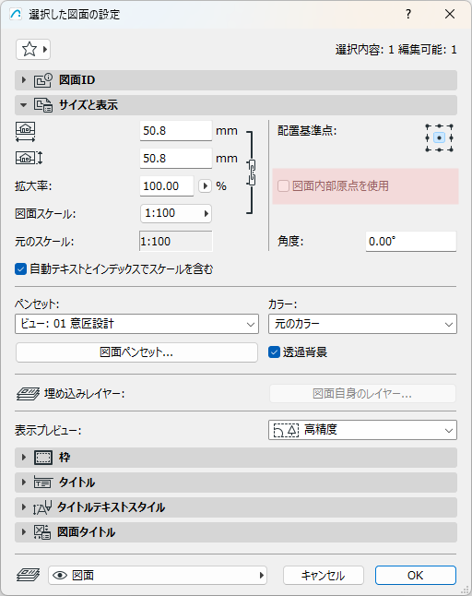Expand the 図面タイトル section

pos(24,532)
